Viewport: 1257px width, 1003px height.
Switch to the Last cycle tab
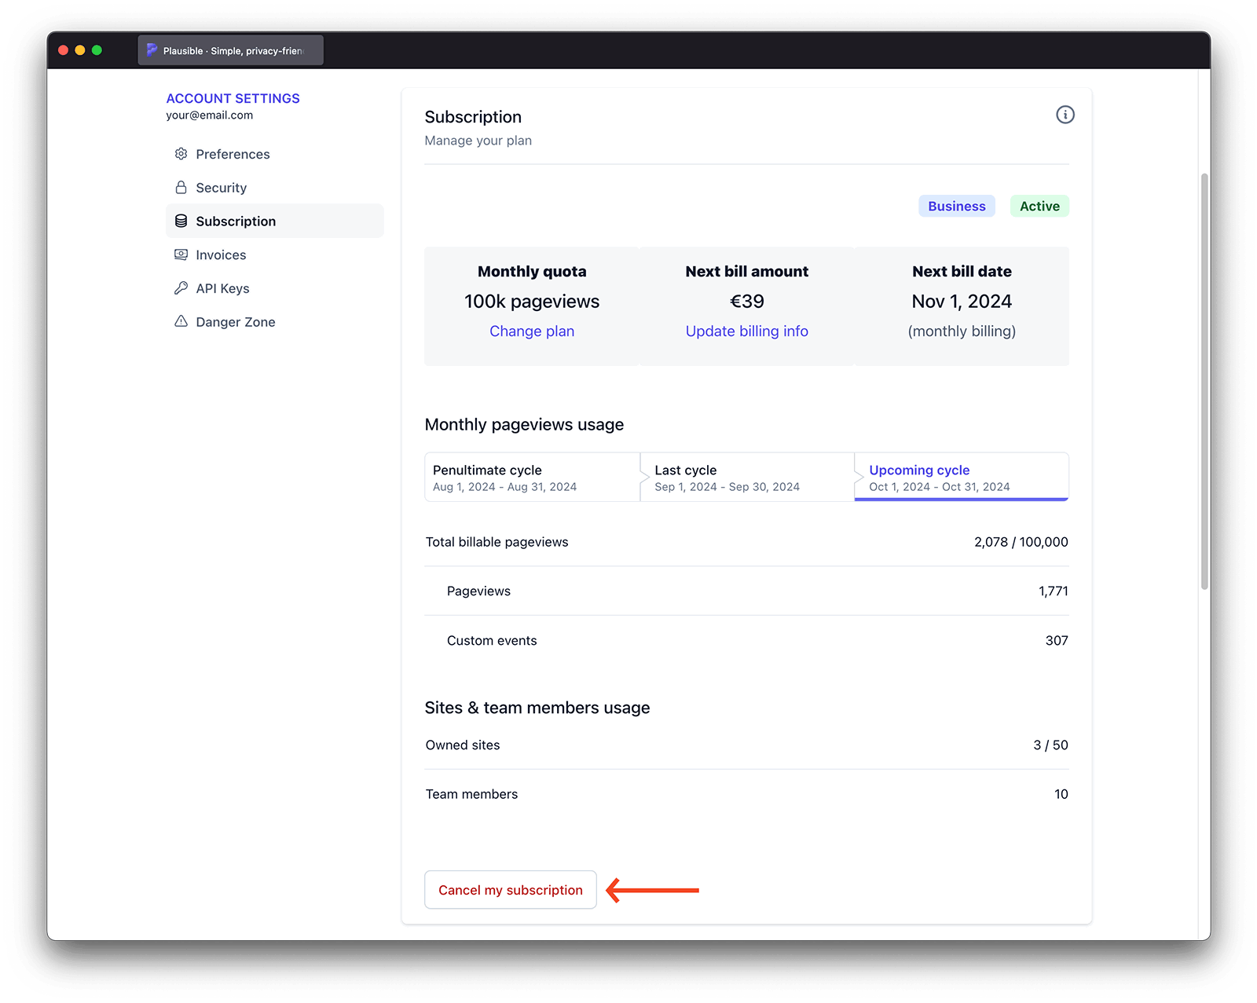pyautogui.click(x=746, y=477)
